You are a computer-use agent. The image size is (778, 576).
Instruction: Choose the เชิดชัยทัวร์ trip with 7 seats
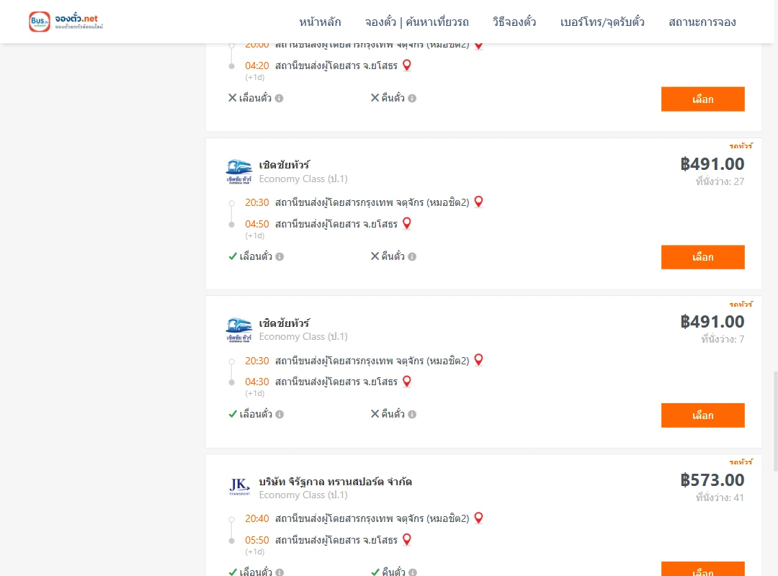[702, 415]
